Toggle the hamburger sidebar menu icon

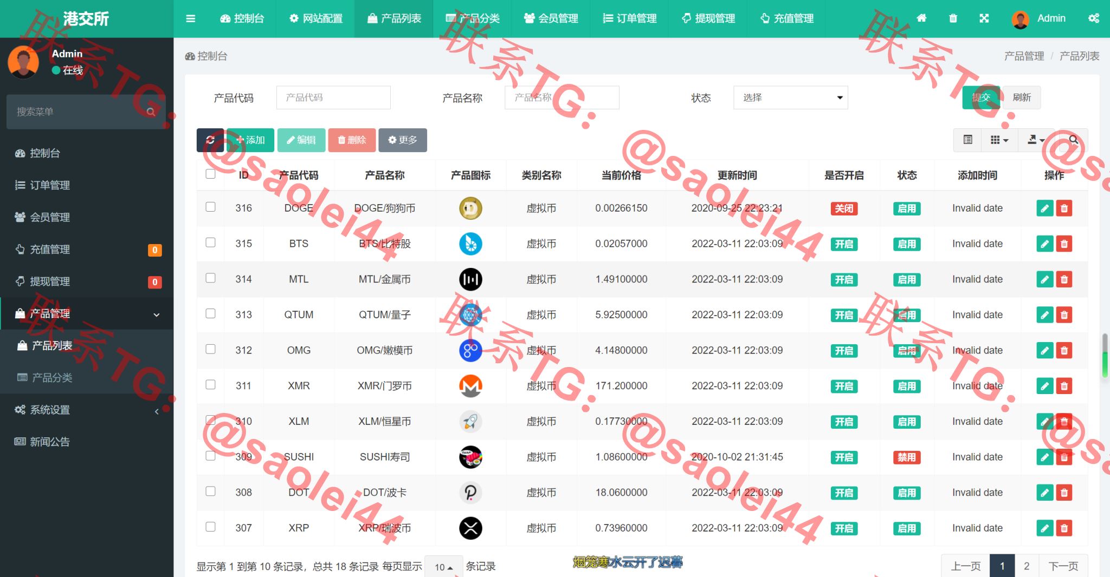click(190, 18)
